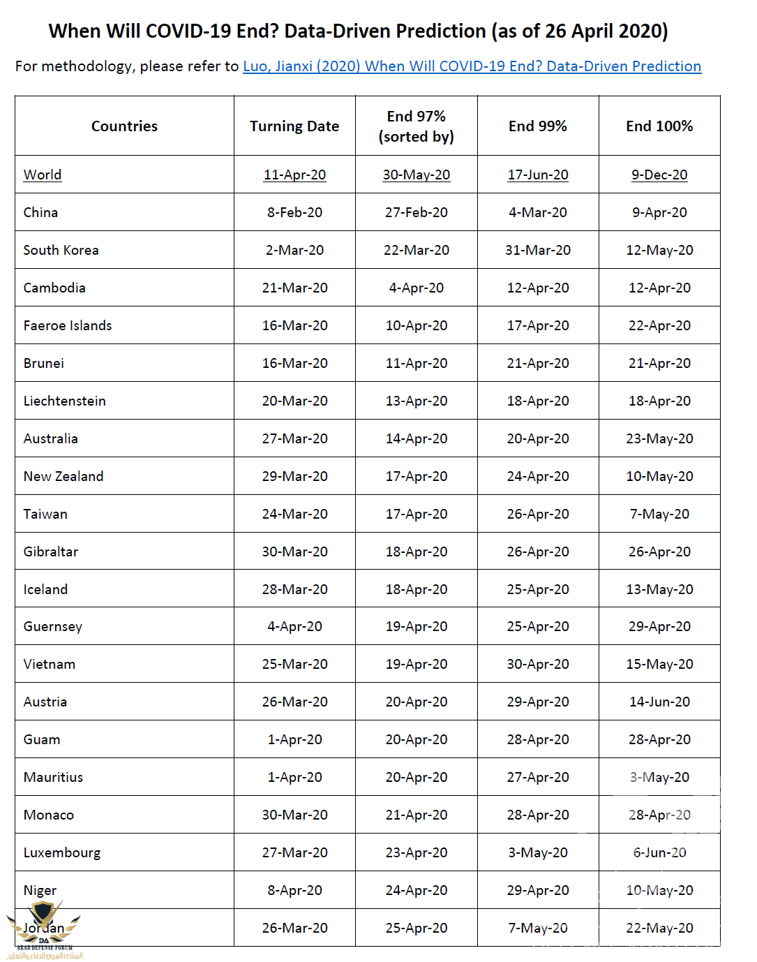This screenshot has width=757, height=962.
Task: Select the End 99% column header
Action: [x=537, y=126]
